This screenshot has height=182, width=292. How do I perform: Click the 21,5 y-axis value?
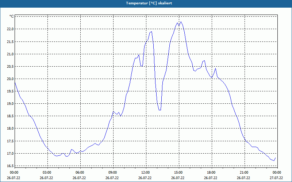(11, 41)
